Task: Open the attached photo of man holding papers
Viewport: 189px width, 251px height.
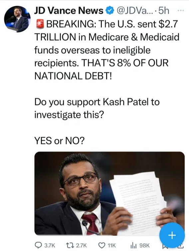Action: 109,194
